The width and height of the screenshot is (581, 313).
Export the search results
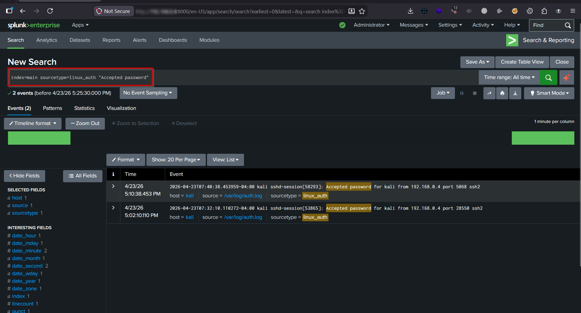pos(515,93)
